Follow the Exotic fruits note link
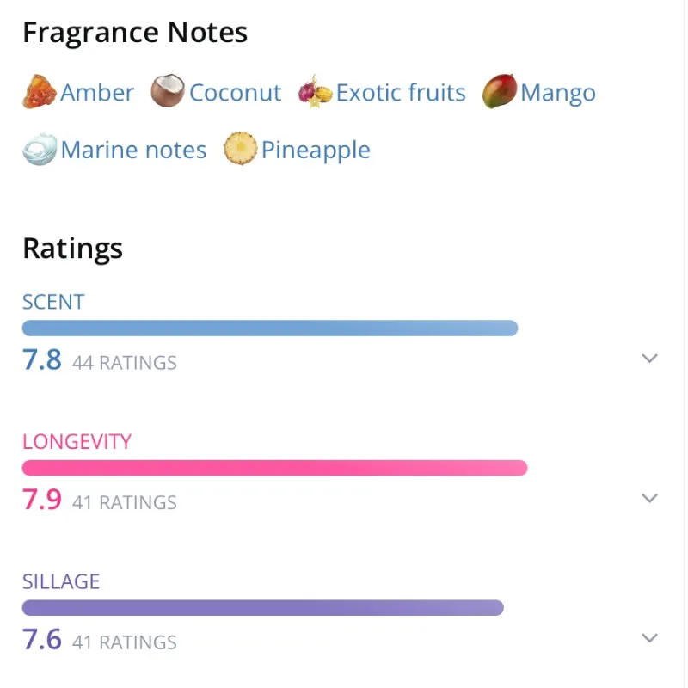The width and height of the screenshot is (688, 688). coord(401,93)
